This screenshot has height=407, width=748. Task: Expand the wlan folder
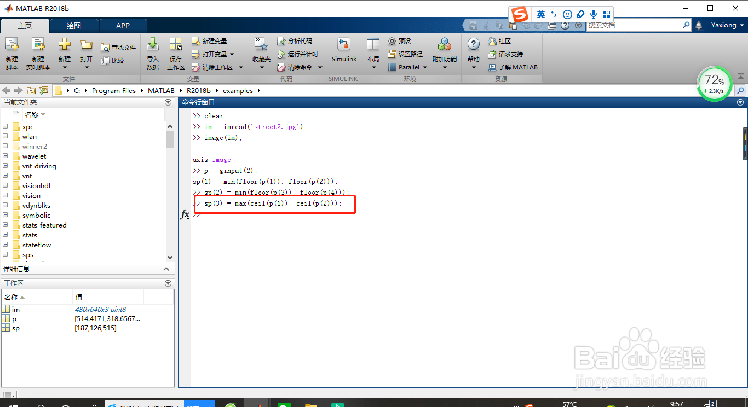5,136
